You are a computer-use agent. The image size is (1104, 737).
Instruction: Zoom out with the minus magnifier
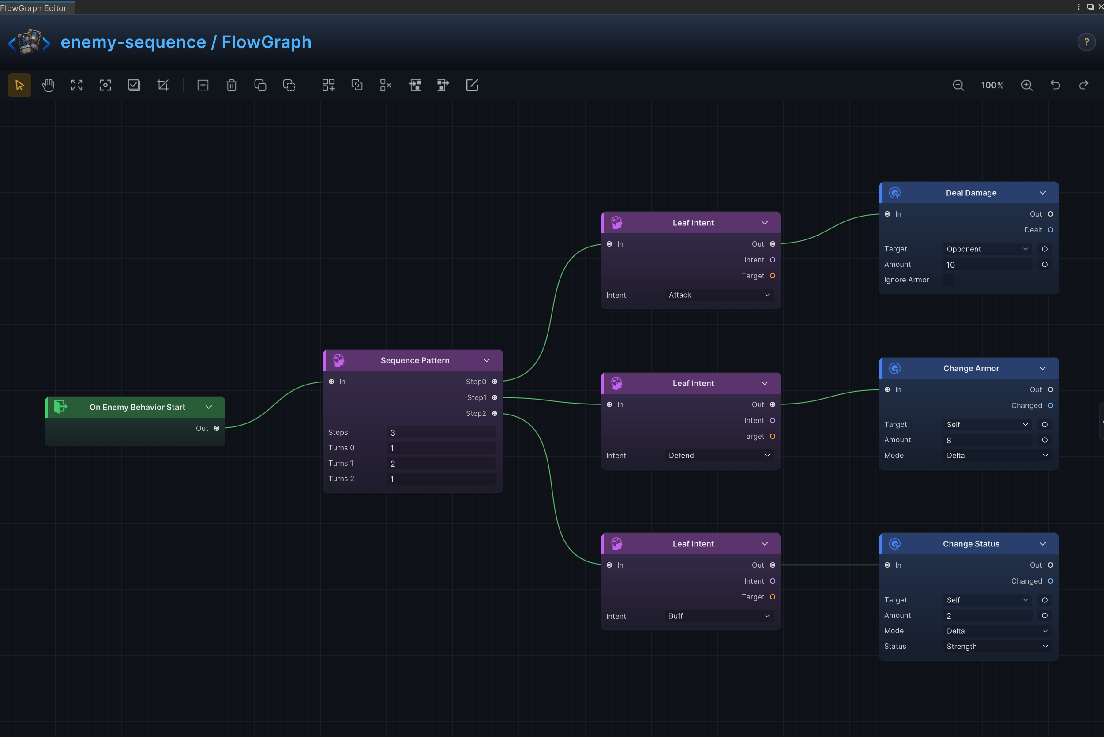[958, 85]
